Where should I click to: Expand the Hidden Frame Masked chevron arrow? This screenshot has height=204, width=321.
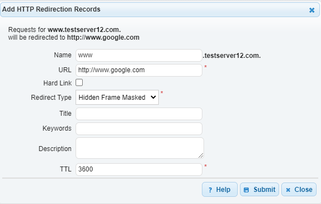click(153, 98)
